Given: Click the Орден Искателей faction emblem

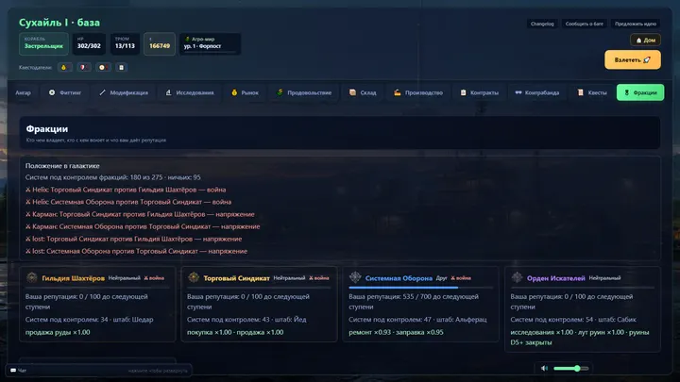Looking at the screenshot, I should point(517,277).
